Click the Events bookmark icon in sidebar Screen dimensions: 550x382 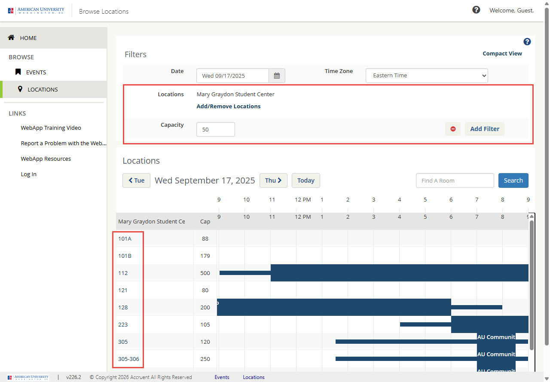[x=18, y=72]
